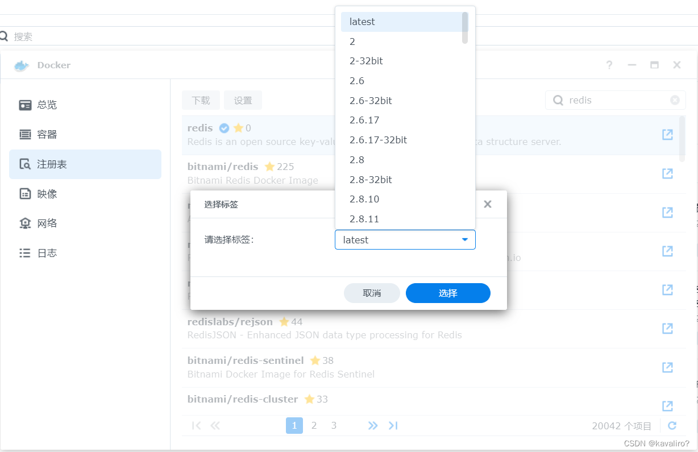
Task: Select the redislabs/rejson result row
Action: [430, 329]
